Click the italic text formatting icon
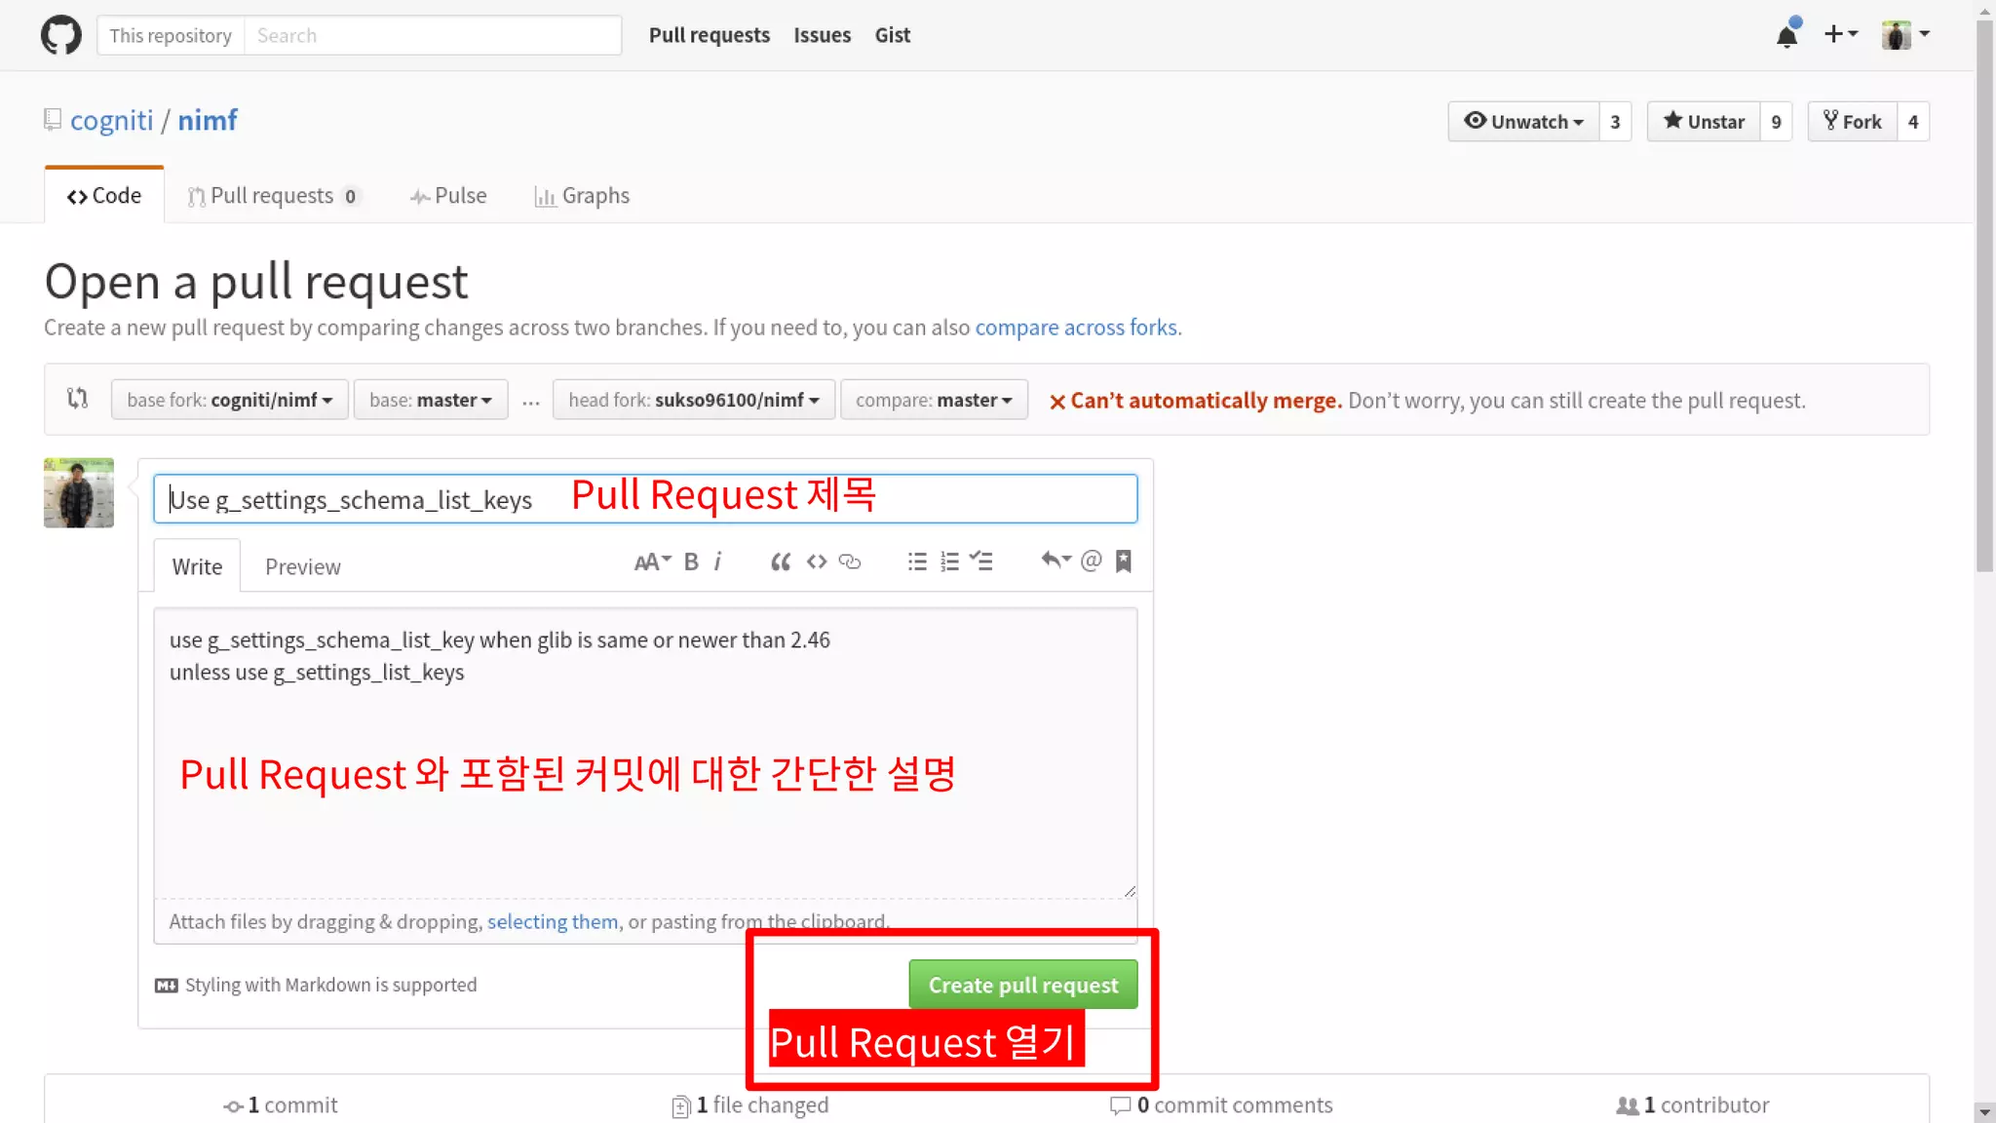1996x1123 pixels. point(718,561)
